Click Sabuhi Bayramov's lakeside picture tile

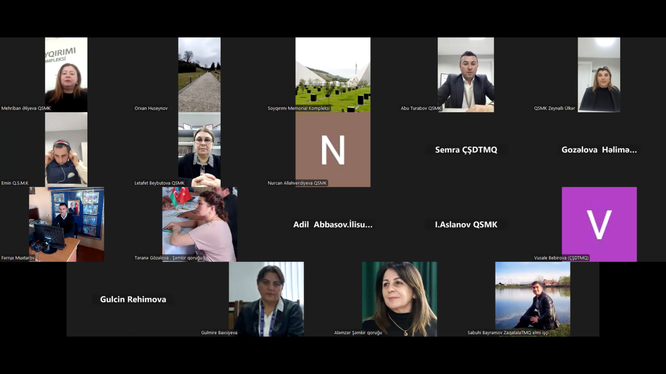[532, 299]
